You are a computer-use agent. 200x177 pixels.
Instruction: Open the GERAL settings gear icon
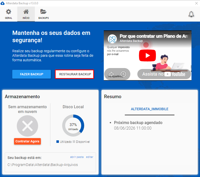click(9, 12)
